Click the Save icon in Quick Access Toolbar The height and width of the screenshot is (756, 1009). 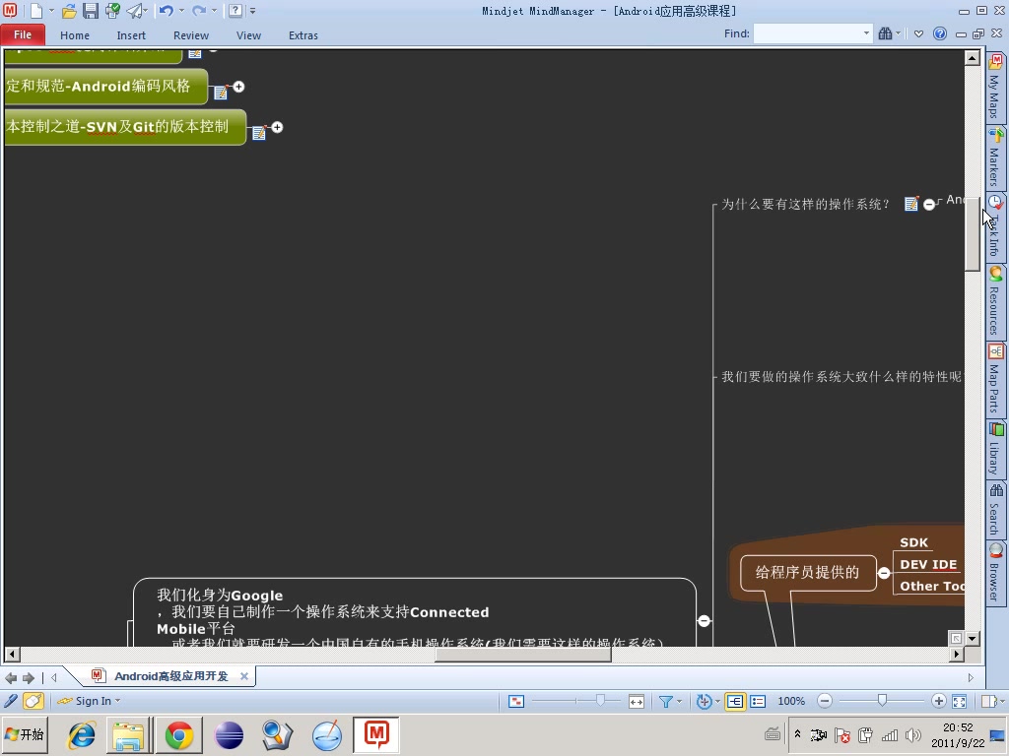pyautogui.click(x=90, y=11)
